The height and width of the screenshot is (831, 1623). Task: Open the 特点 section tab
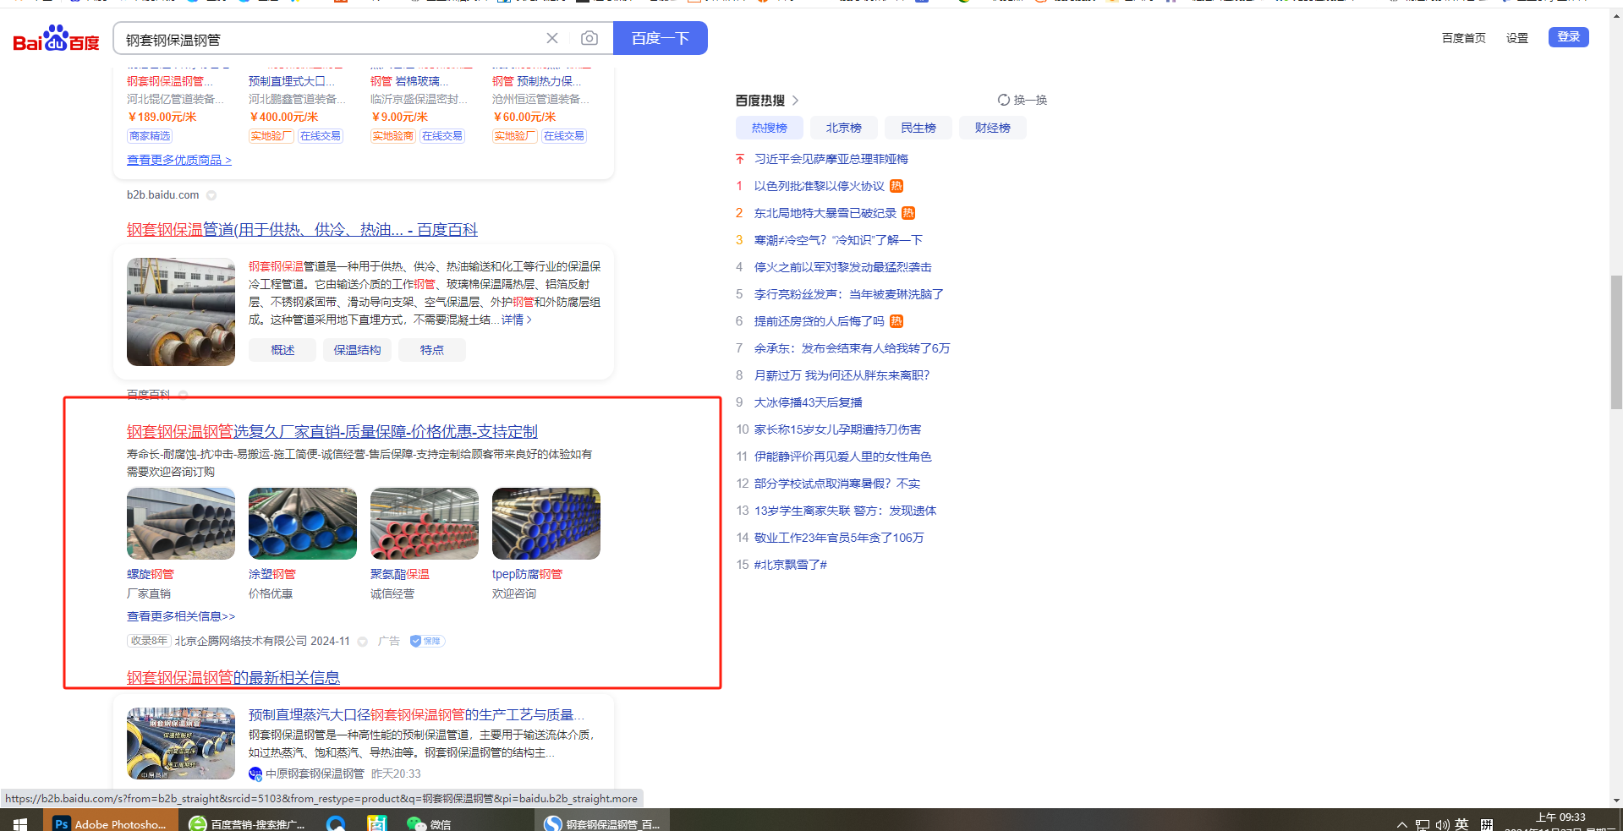click(x=431, y=350)
